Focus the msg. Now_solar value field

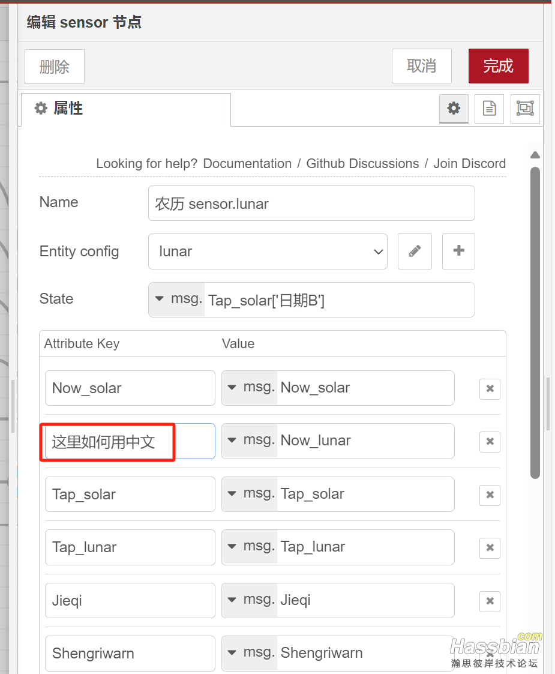(x=365, y=388)
